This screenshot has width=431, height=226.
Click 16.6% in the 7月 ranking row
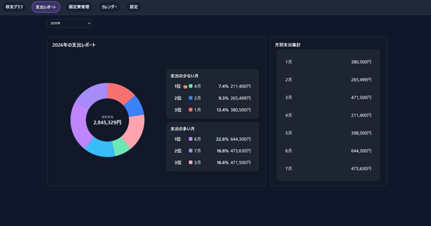point(222,151)
